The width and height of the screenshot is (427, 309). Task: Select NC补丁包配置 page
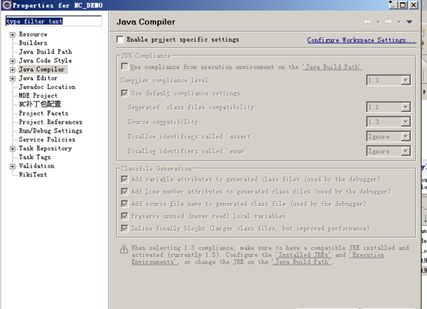[40, 104]
